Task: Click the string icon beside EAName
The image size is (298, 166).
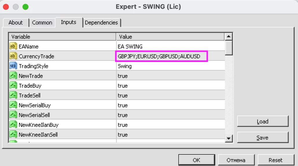Action: [x=13, y=46]
